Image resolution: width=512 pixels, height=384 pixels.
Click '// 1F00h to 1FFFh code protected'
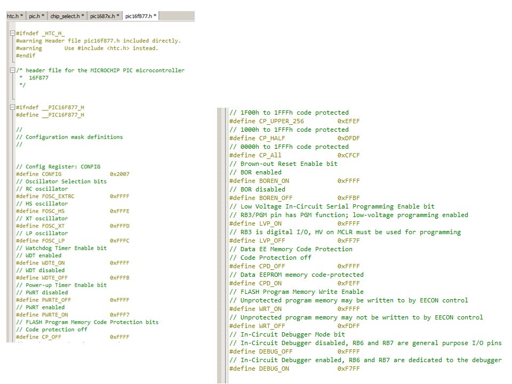[x=289, y=113]
